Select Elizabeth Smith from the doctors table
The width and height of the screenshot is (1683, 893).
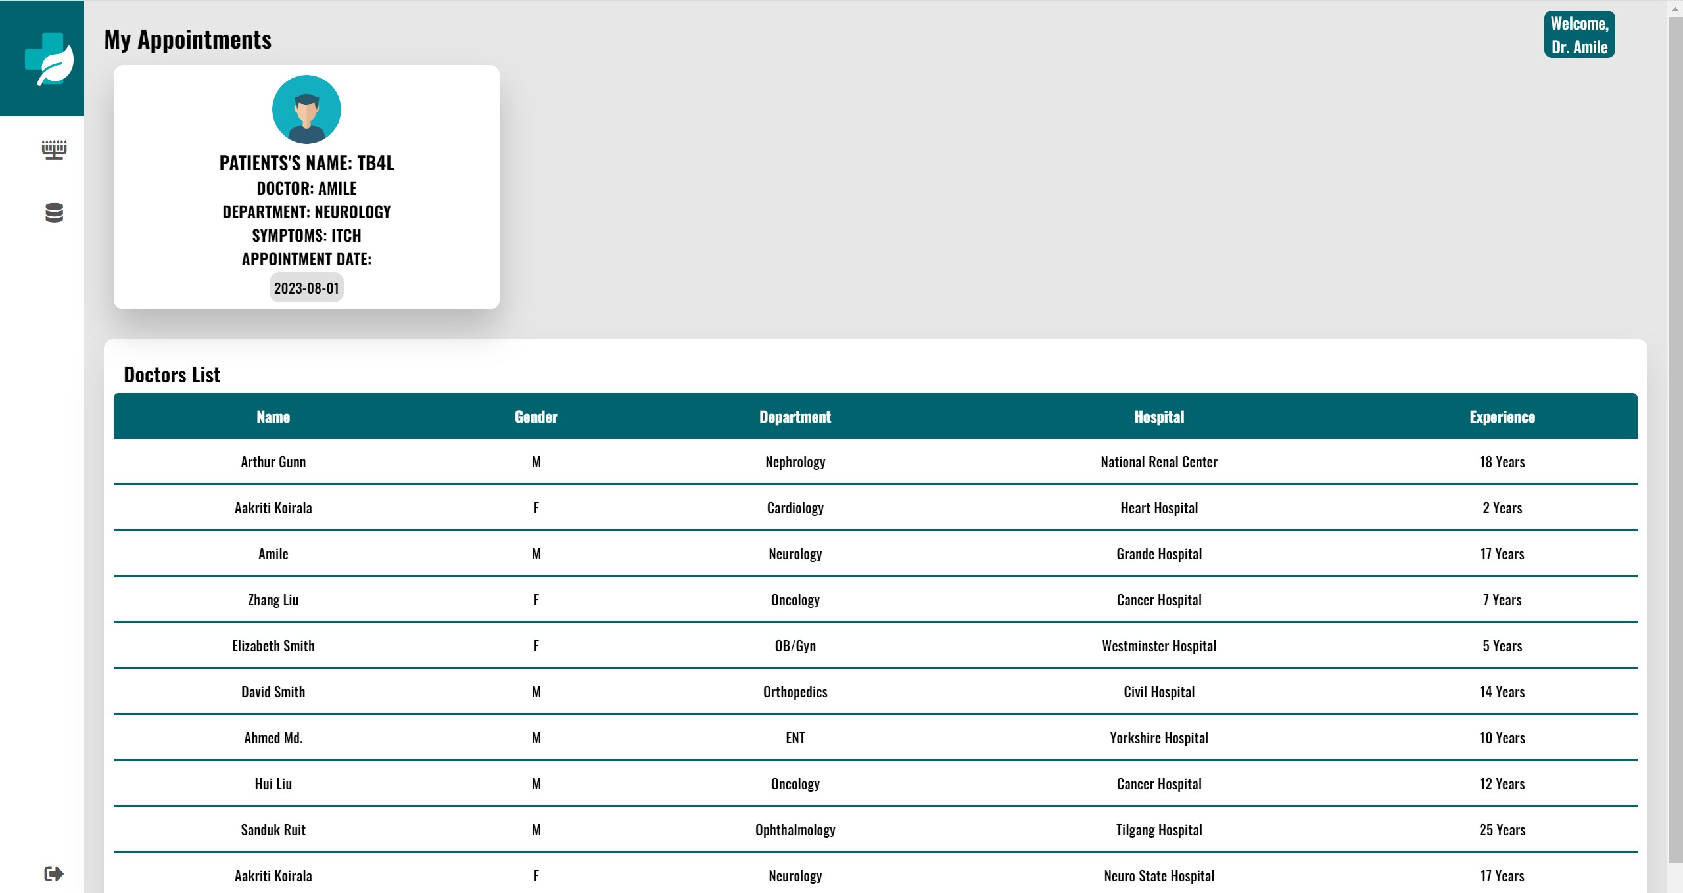[x=273, y=645]
